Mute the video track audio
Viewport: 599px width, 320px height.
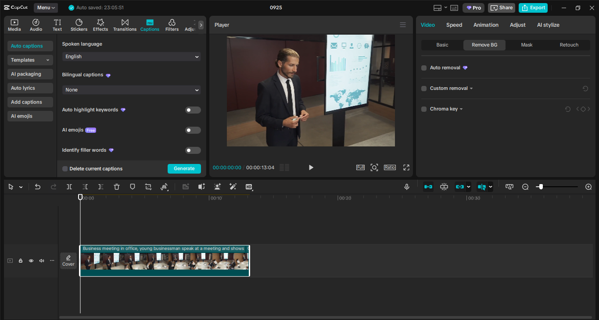tap(42, 261)
